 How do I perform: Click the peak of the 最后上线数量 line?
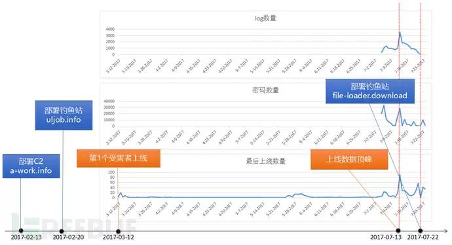400,176
